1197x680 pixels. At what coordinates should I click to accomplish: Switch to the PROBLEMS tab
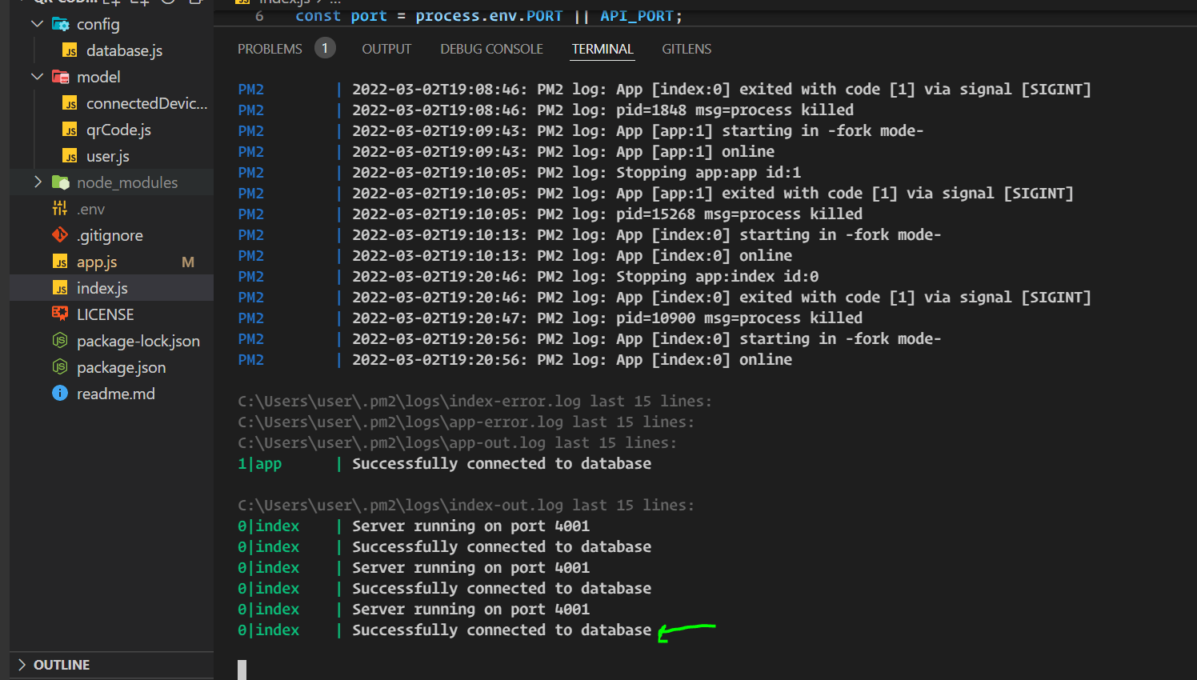tap(270, 48)
